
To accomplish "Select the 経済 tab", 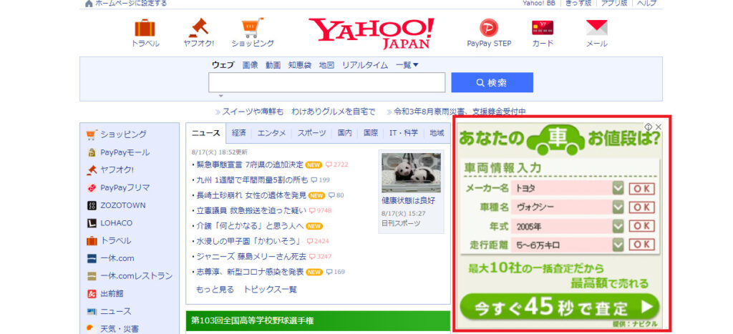I will pos(238,133).
